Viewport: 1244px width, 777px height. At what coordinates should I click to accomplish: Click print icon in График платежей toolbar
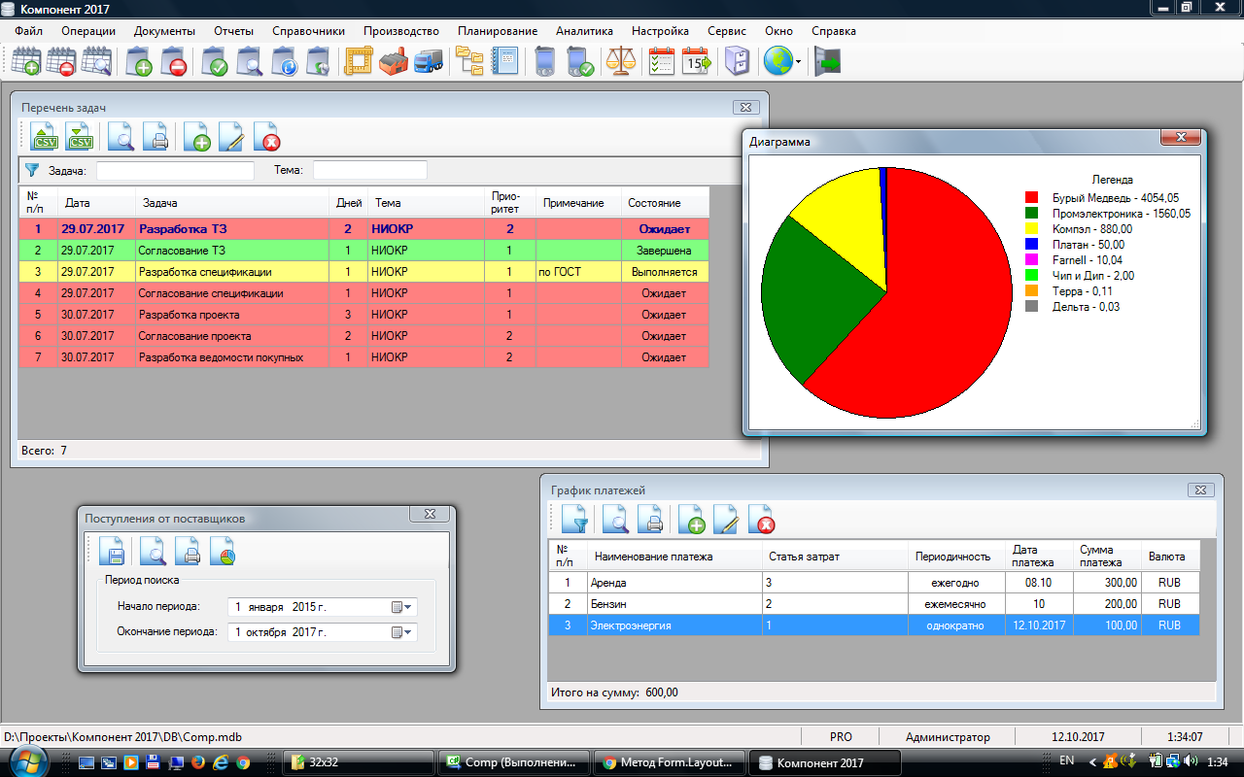(650, 521)
